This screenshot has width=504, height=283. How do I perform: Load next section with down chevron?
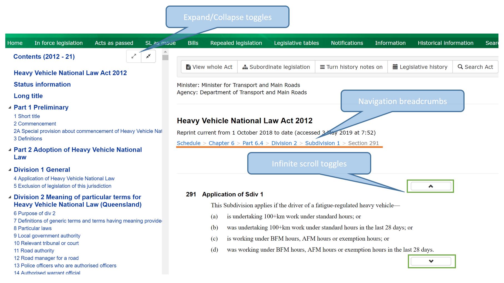click(x=431, y=261)
